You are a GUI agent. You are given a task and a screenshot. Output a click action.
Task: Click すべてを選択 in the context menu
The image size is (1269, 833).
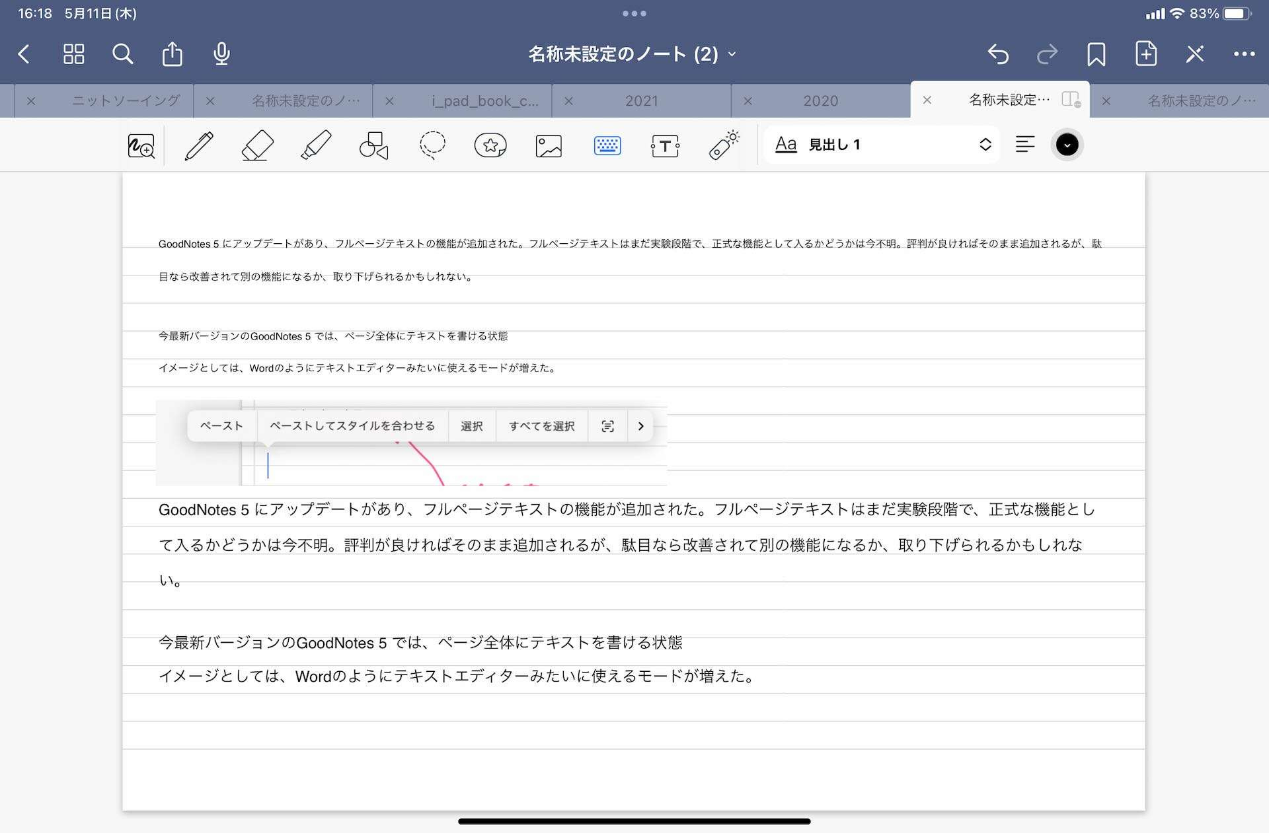point(541,426)
